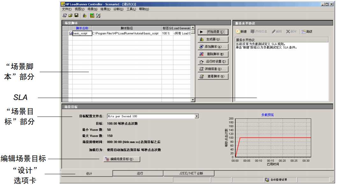This screenshot has width=337, height=185.
Task: Click the New Scenario toolbar icon
Action: coord(64,16)
